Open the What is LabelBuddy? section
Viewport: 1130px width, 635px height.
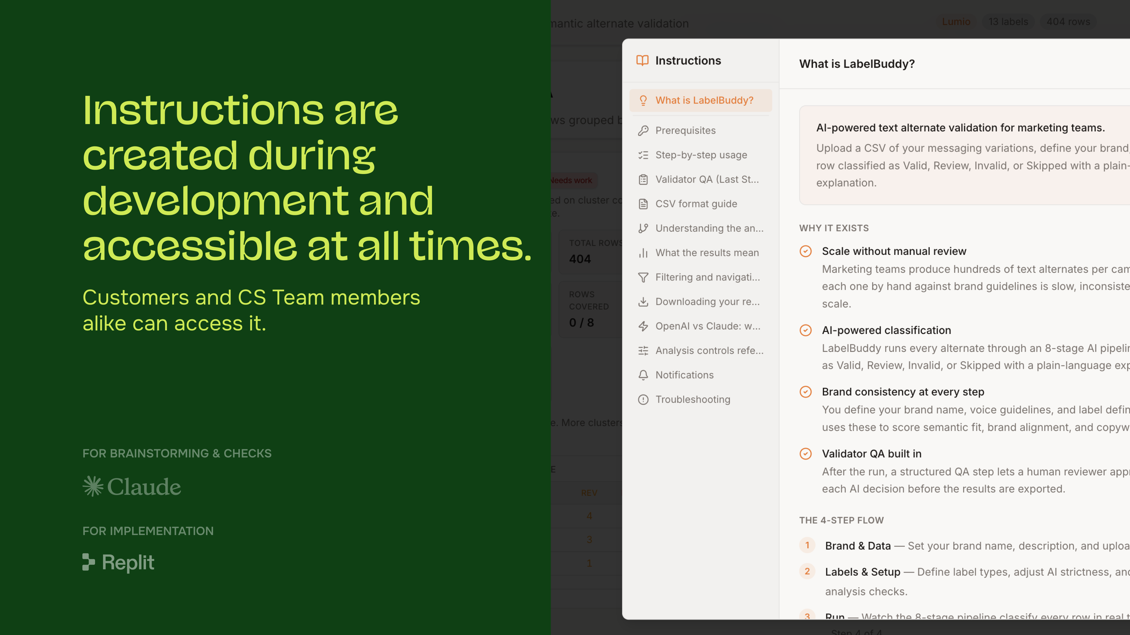click(701, 100)
